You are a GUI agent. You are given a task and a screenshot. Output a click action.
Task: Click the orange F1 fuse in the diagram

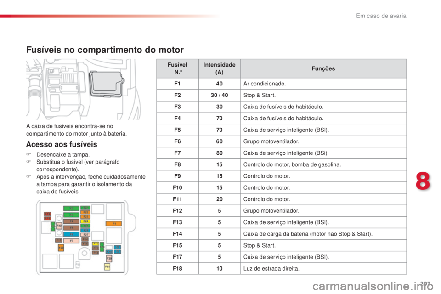pyautogui.click(x=113, y=224)
